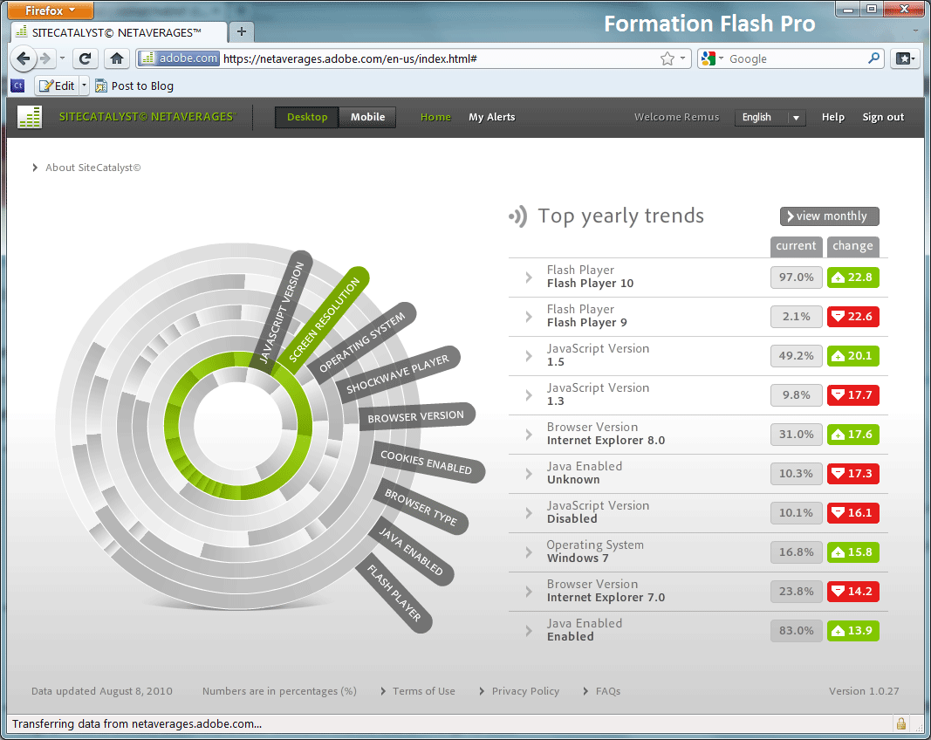Select the Browser Type chart label
This screenshot has height=740, width=931.
pyautogui.click(x=421, y=507)
